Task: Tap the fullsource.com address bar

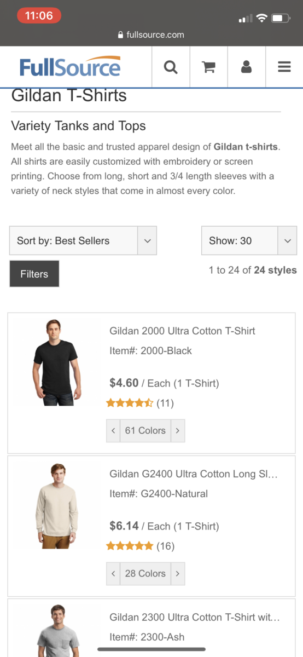Action: (151, 34)
